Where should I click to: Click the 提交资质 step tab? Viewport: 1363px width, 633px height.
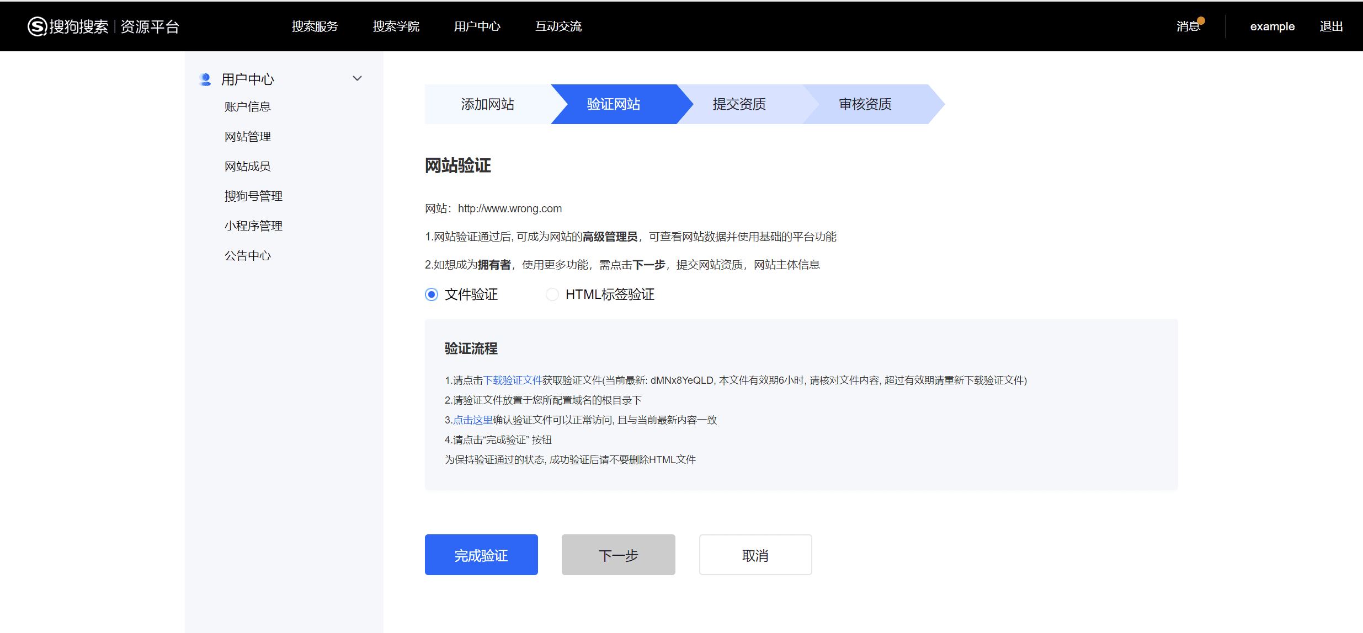tap(739, 104)
